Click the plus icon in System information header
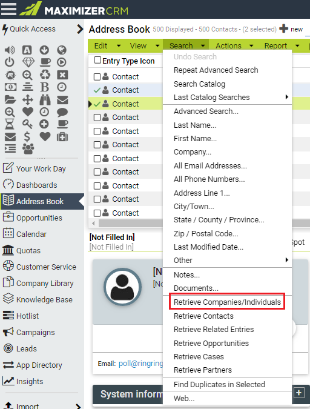The width and height of the screenshot is (310, 409). coord(298,393)
